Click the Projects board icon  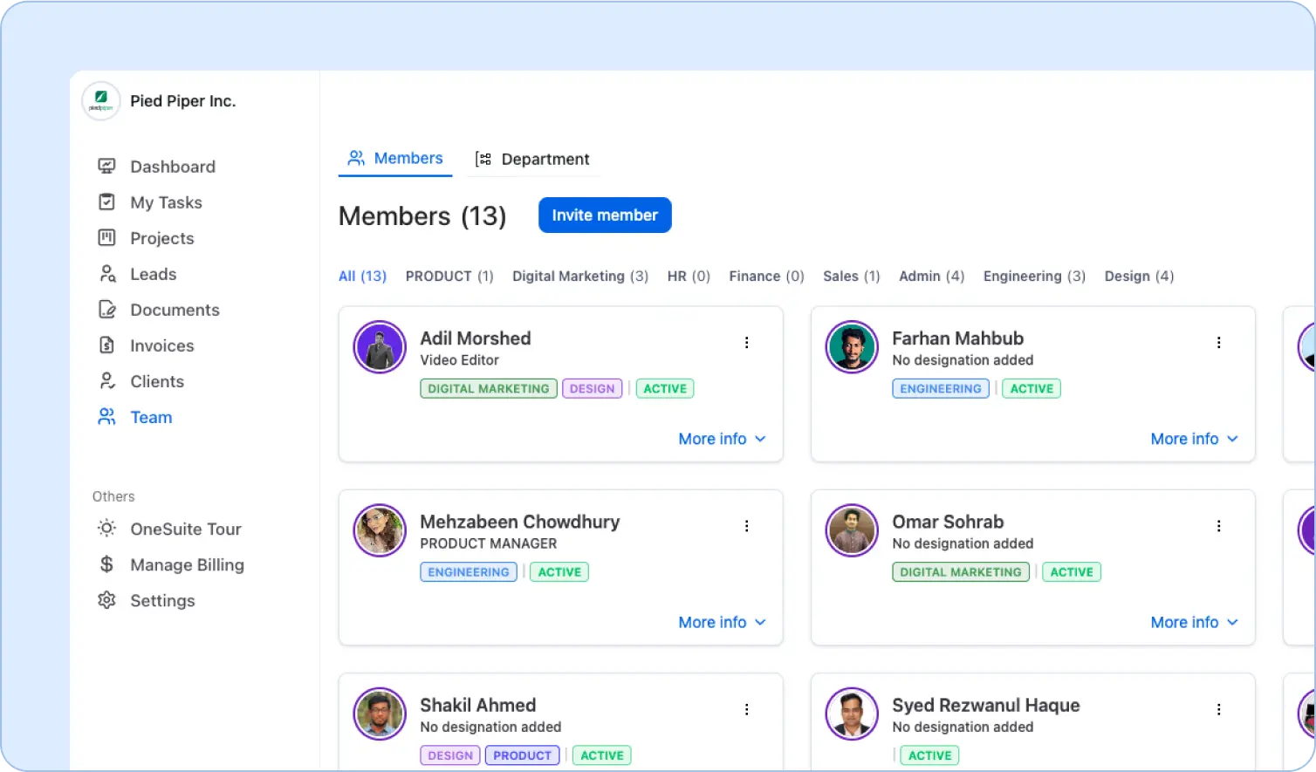[x=106, y=237]
